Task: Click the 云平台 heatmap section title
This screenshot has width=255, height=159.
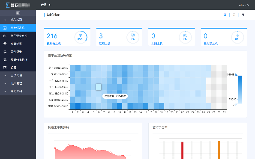Action: click(x=60, y=56)
